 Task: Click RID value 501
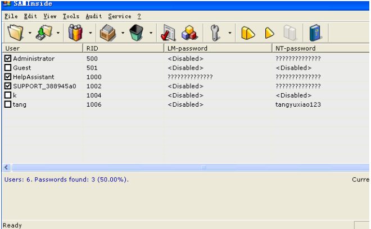pos(92,68)
